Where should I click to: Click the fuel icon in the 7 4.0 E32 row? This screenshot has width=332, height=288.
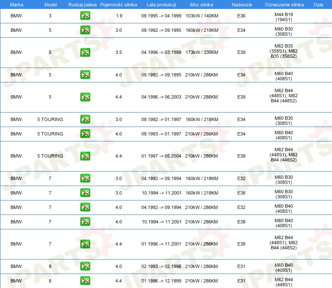(85, 207)
